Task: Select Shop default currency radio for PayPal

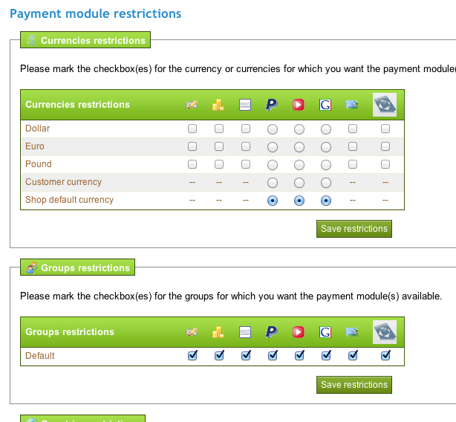Action: coord(273,201)
